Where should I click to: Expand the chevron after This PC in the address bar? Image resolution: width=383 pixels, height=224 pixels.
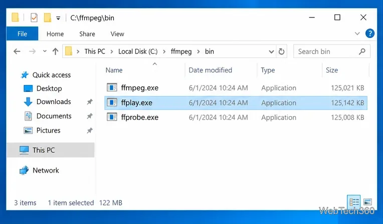click(x=112, y=51)
